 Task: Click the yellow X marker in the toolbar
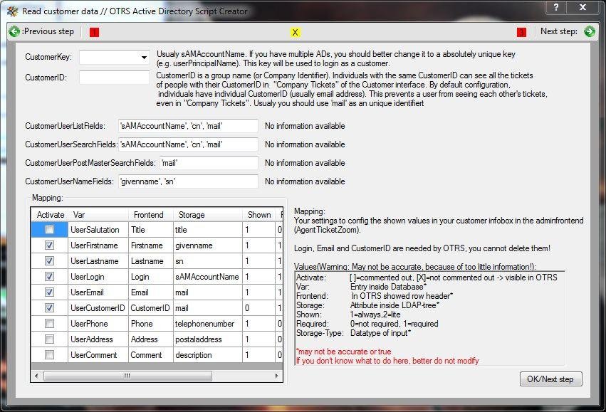click(295, 33)
